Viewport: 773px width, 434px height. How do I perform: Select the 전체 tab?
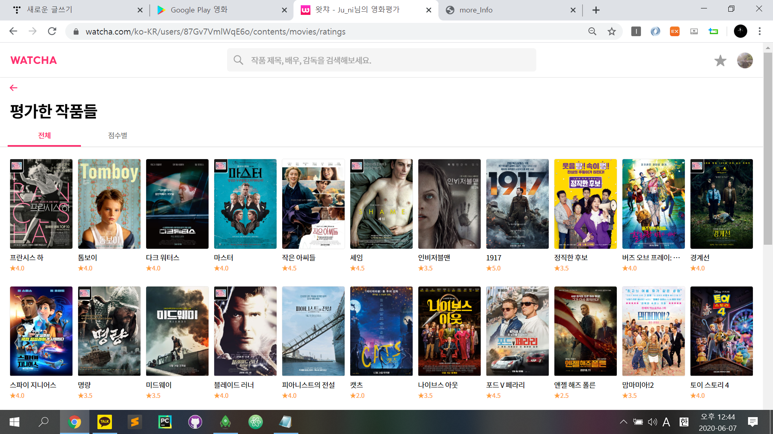[44, 135]
